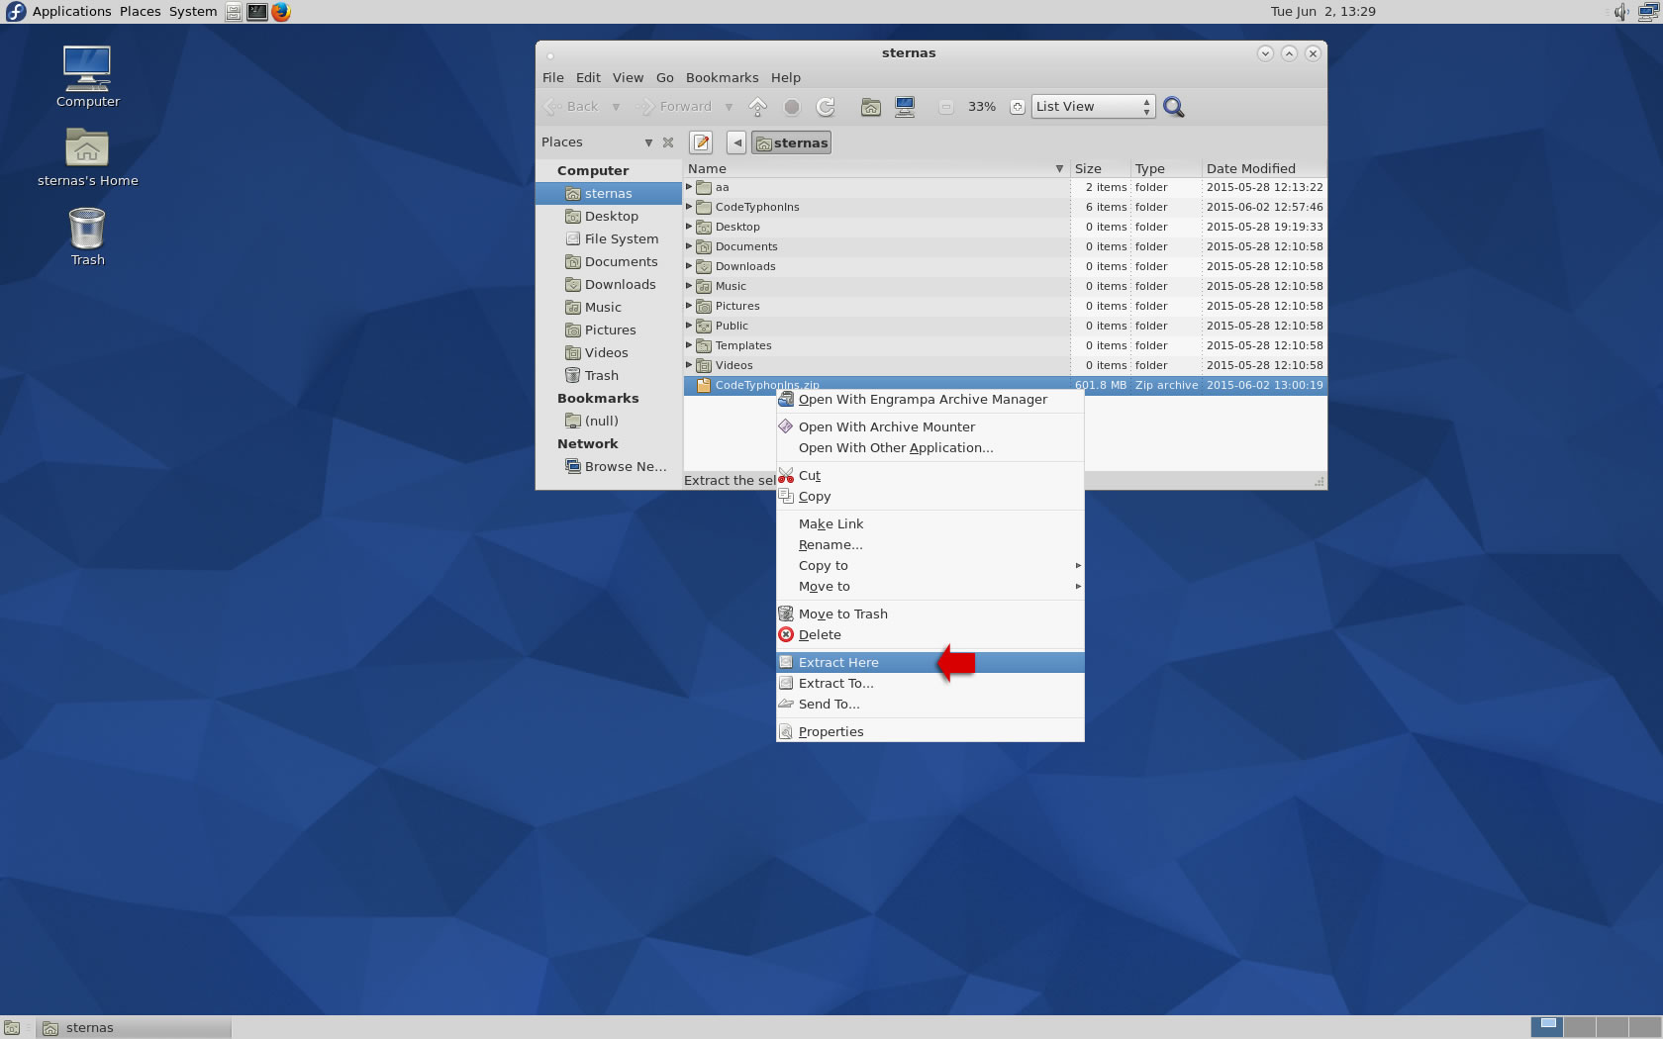
Task: Choose Extract To... from context menu
Action: [x=930, y=684]
